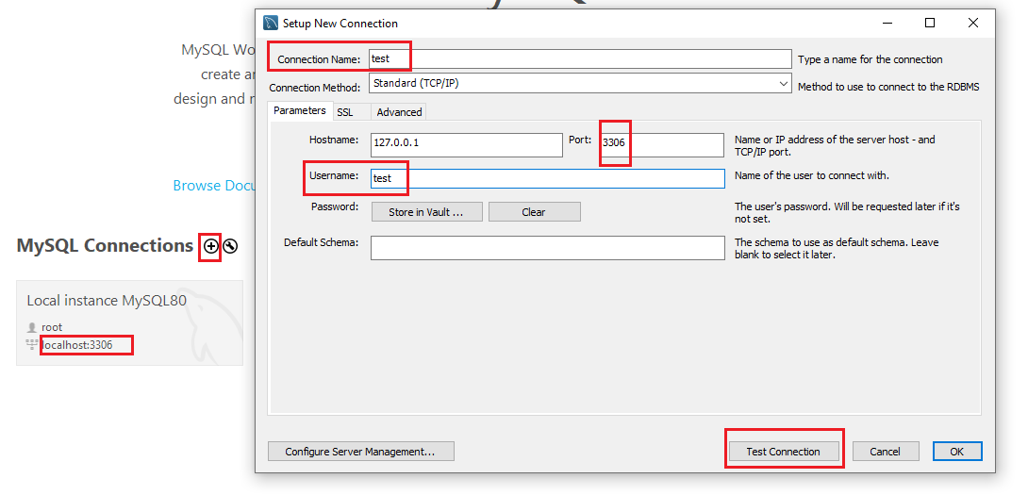Cancel the new connection setup
Screen dimensions: 1028x495
[885, 451]
